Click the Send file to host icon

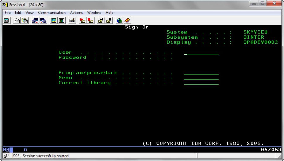35,20
